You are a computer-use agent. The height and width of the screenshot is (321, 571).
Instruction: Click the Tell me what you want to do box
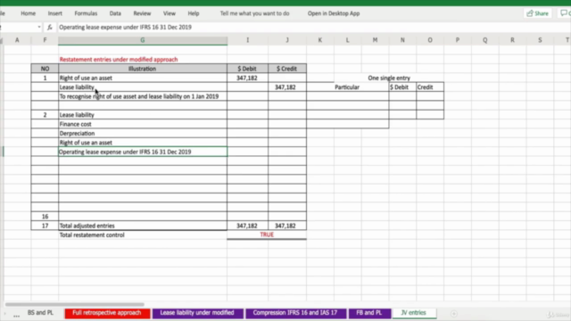coord(254,13)
